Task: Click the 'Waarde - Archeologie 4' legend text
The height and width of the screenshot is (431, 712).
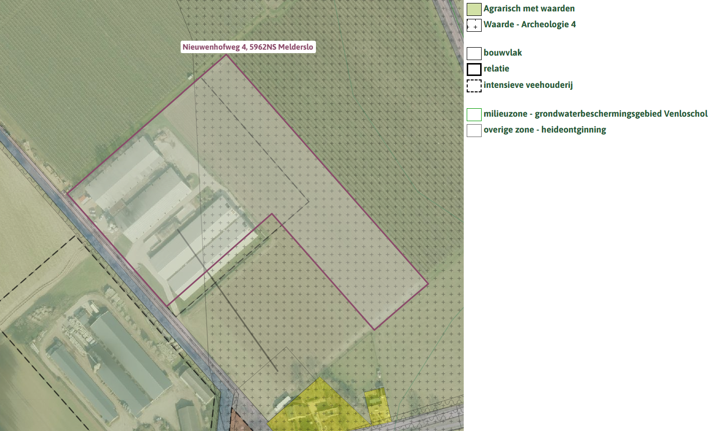Action: [x=529, y=24]
